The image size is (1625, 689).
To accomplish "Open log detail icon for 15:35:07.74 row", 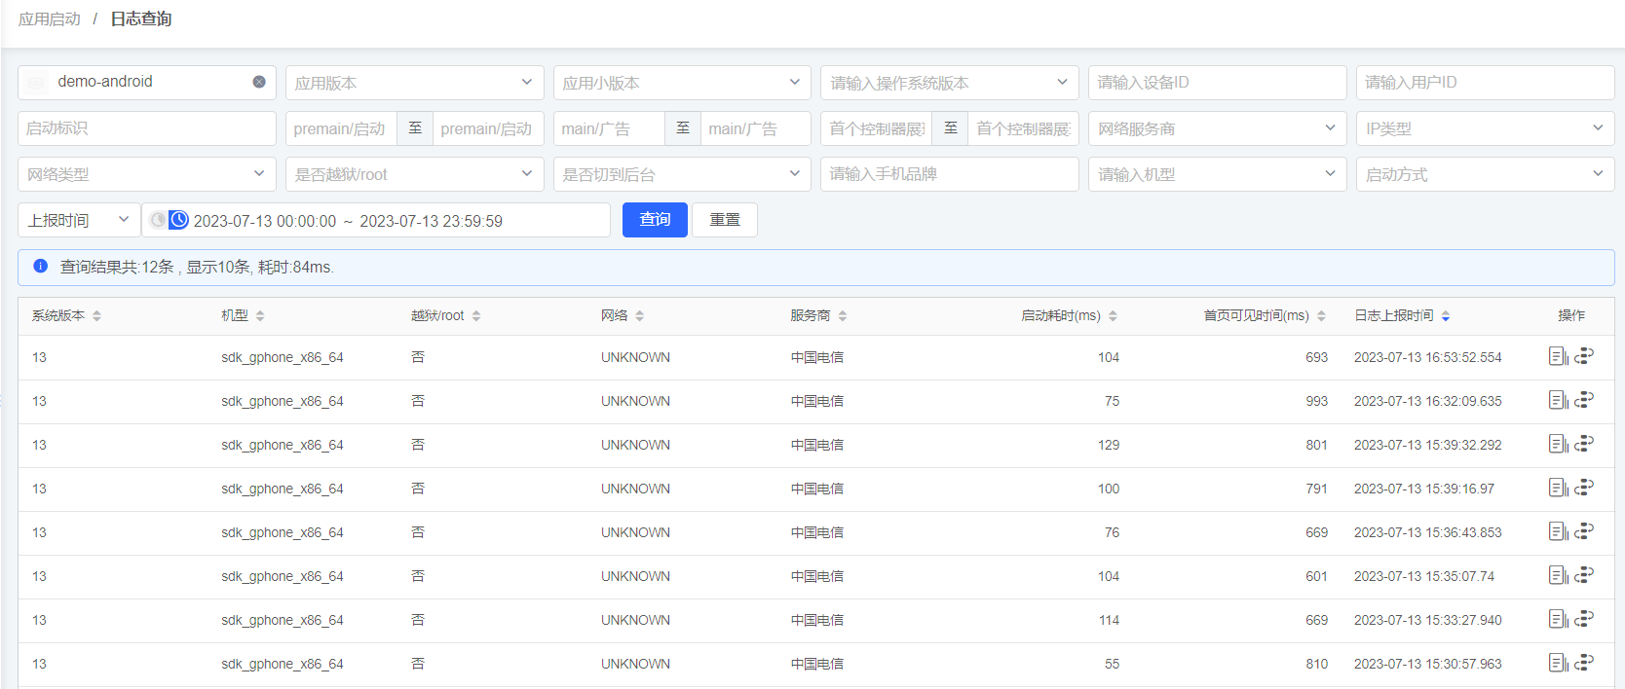I will coord(1558,575).
